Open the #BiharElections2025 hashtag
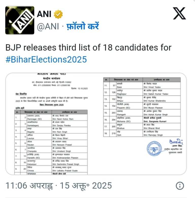This screenshot has width=195, height=198. coord(46,59)
